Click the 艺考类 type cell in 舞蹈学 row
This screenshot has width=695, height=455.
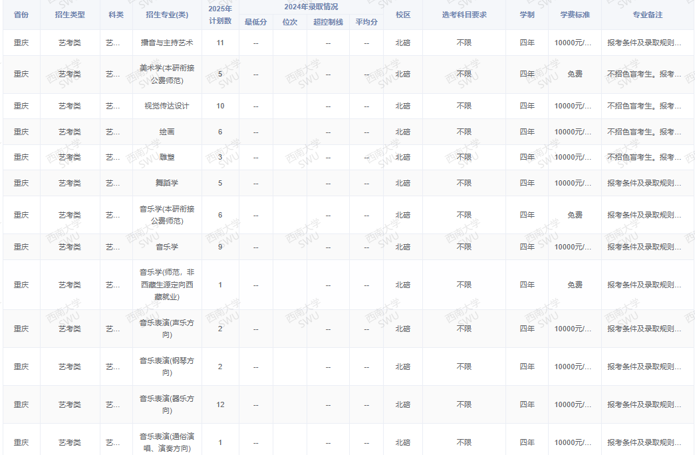(x=70, y=183)
